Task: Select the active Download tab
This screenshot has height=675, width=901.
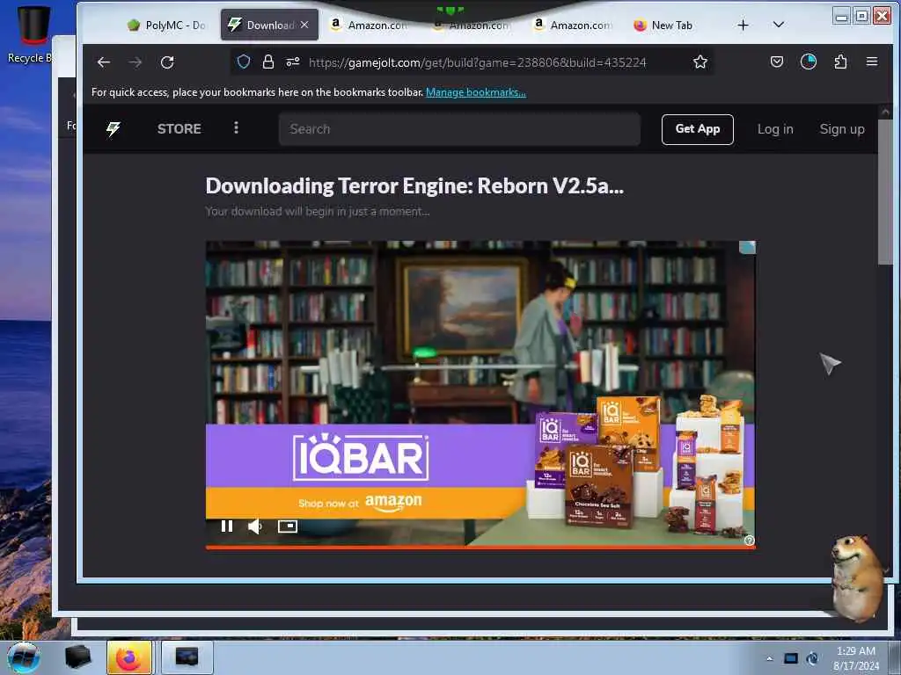Action: pyautogui.click(x=269, y=25)
